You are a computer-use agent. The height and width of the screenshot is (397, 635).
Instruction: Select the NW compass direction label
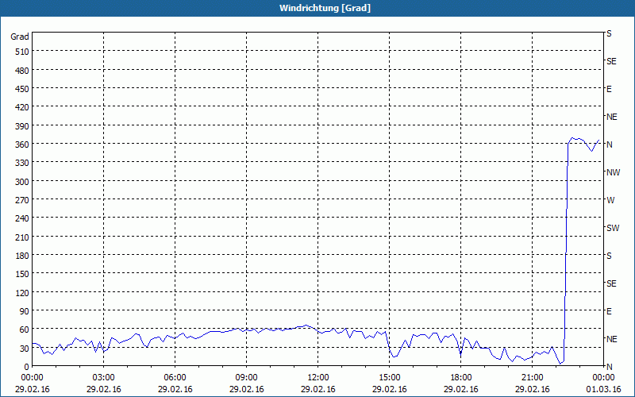[x=613, y=172]
